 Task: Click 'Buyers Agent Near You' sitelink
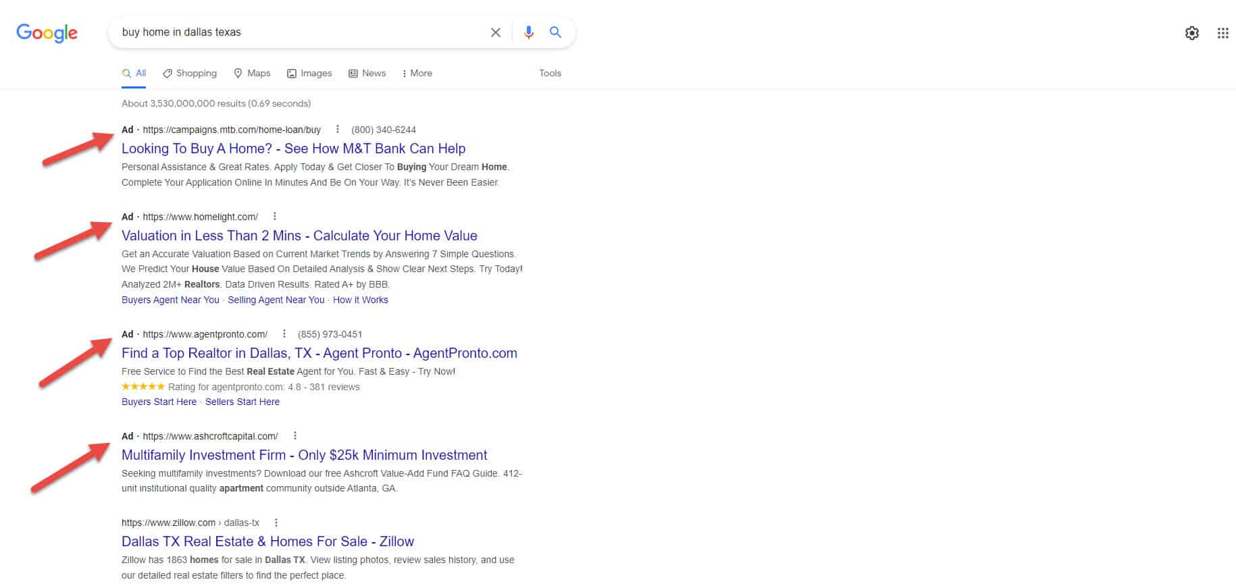coord(170,300)
